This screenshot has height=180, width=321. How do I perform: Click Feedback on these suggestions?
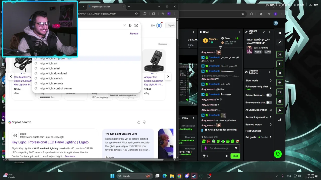pyautogui.click(x=123, y=95)
